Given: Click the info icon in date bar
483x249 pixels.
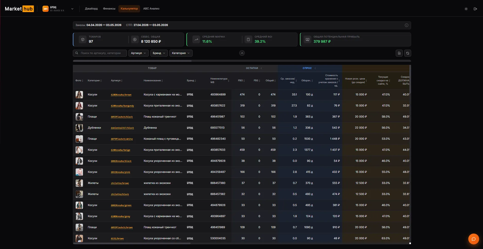Looking at the screenshot, I should [x=407, y=25].
